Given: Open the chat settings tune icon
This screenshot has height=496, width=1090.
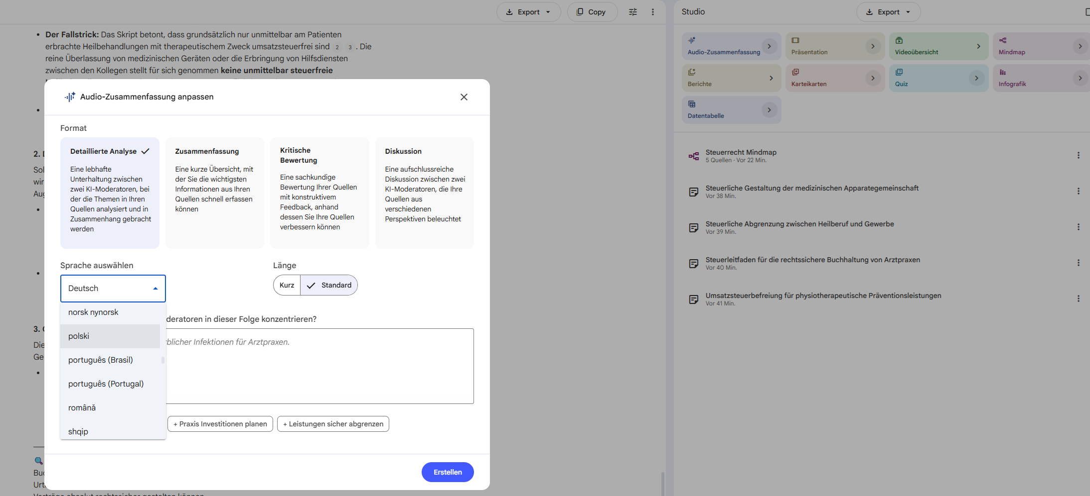Looking at the screenshot, I should pyautogui.click(x=633, y=12).
